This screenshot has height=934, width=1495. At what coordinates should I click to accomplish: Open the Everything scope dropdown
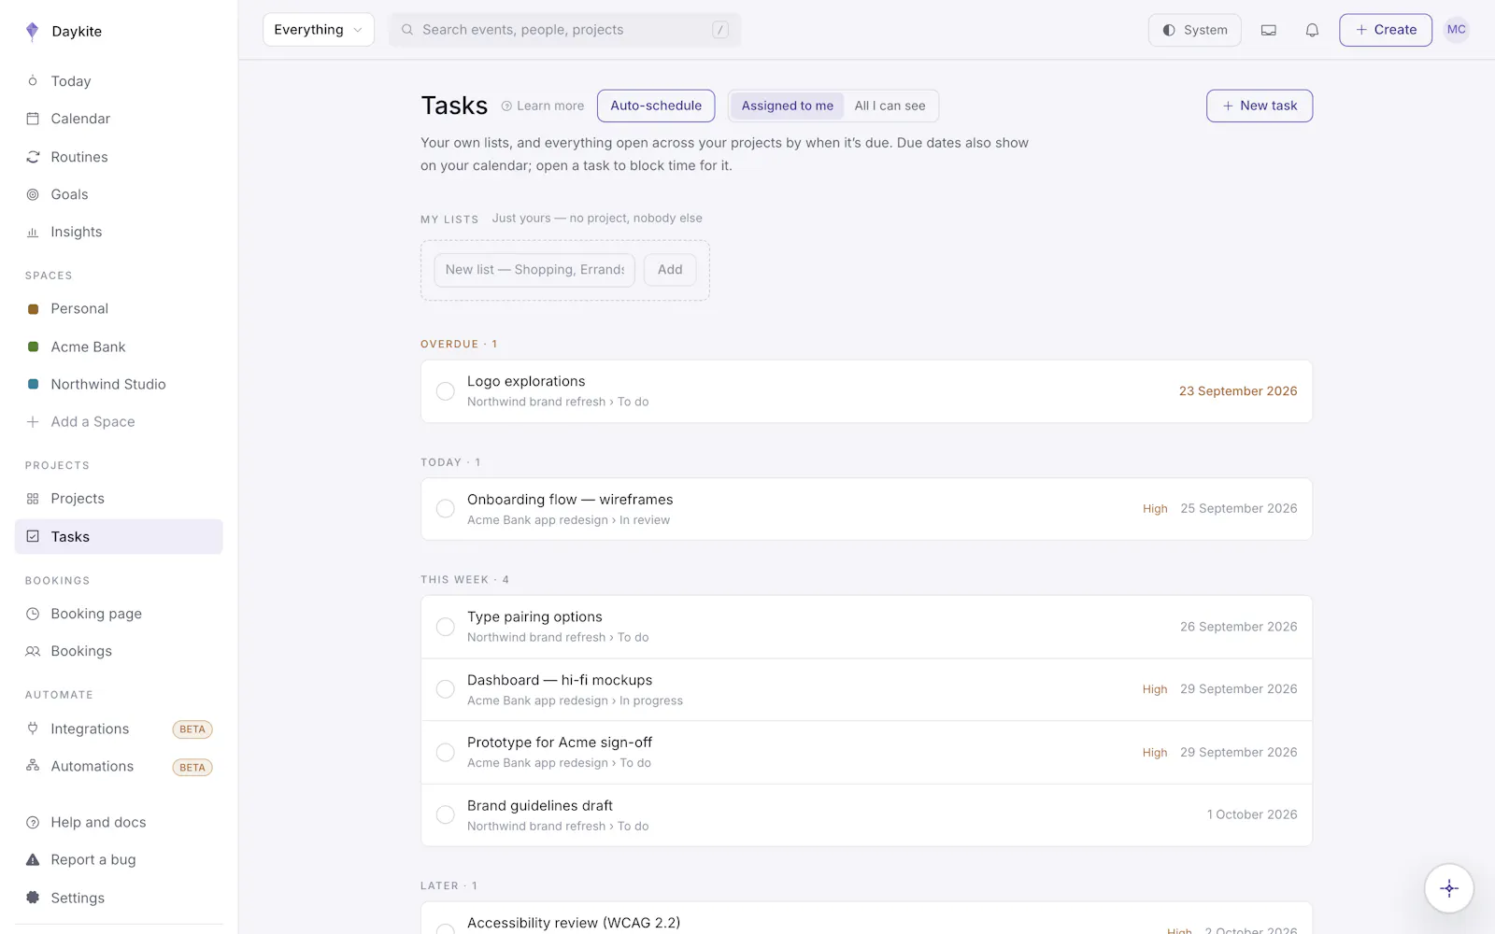pyautogui.click(x=319, y=30)
